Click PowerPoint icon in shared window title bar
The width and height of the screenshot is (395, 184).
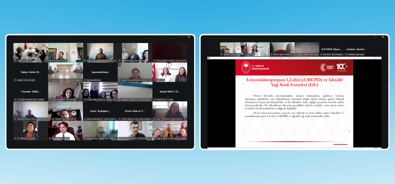click(x=209, y=58)
